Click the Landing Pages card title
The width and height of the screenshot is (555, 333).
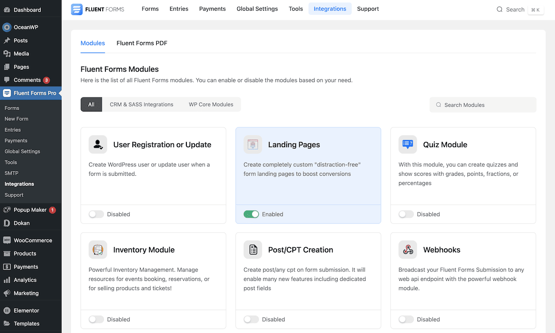pos(294,145)
